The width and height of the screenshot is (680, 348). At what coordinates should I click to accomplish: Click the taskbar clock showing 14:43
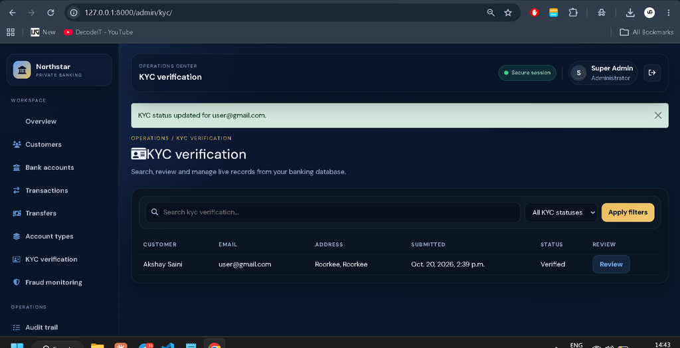click(663, 345)
